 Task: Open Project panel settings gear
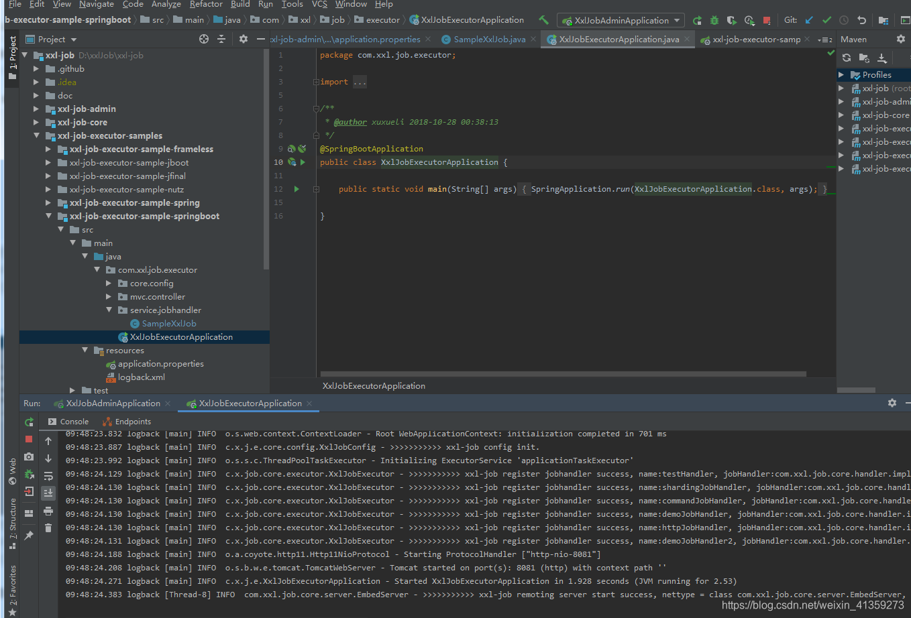tap(244, 40)
